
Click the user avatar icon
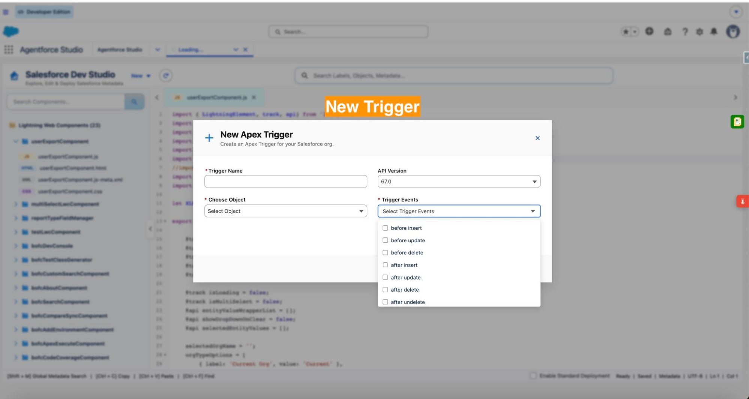click(733, 31)
